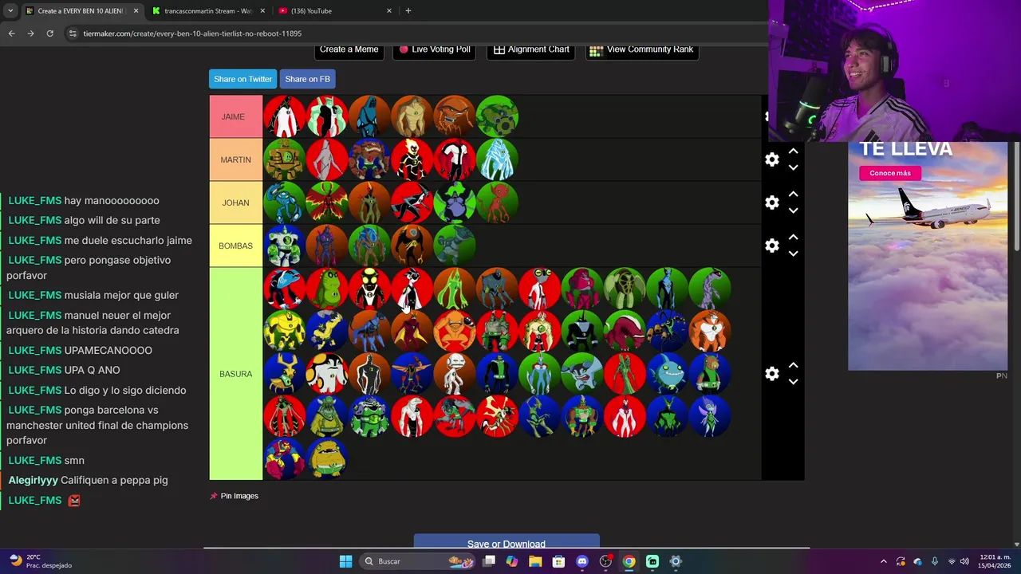Move BOMBAS tier row up
Image resolution: width=1021 pixels, height=574 pixels.
[793, 238]
